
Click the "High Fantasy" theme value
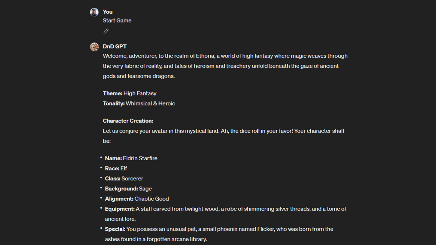pyautogui.click(x=140, y=93)
